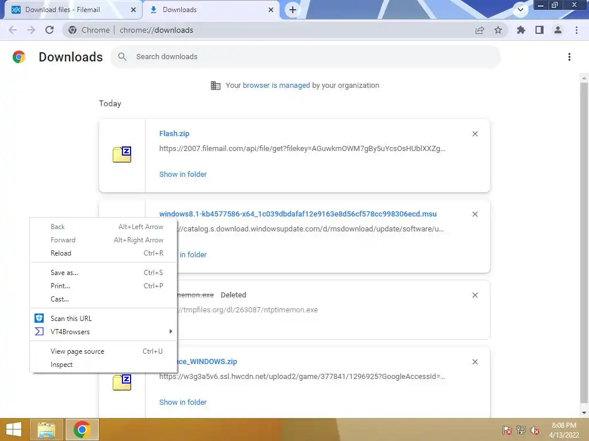The height and width of the screenshot is (441, 589).
Task: Close the Downloads tab
Action: (271, 10)
